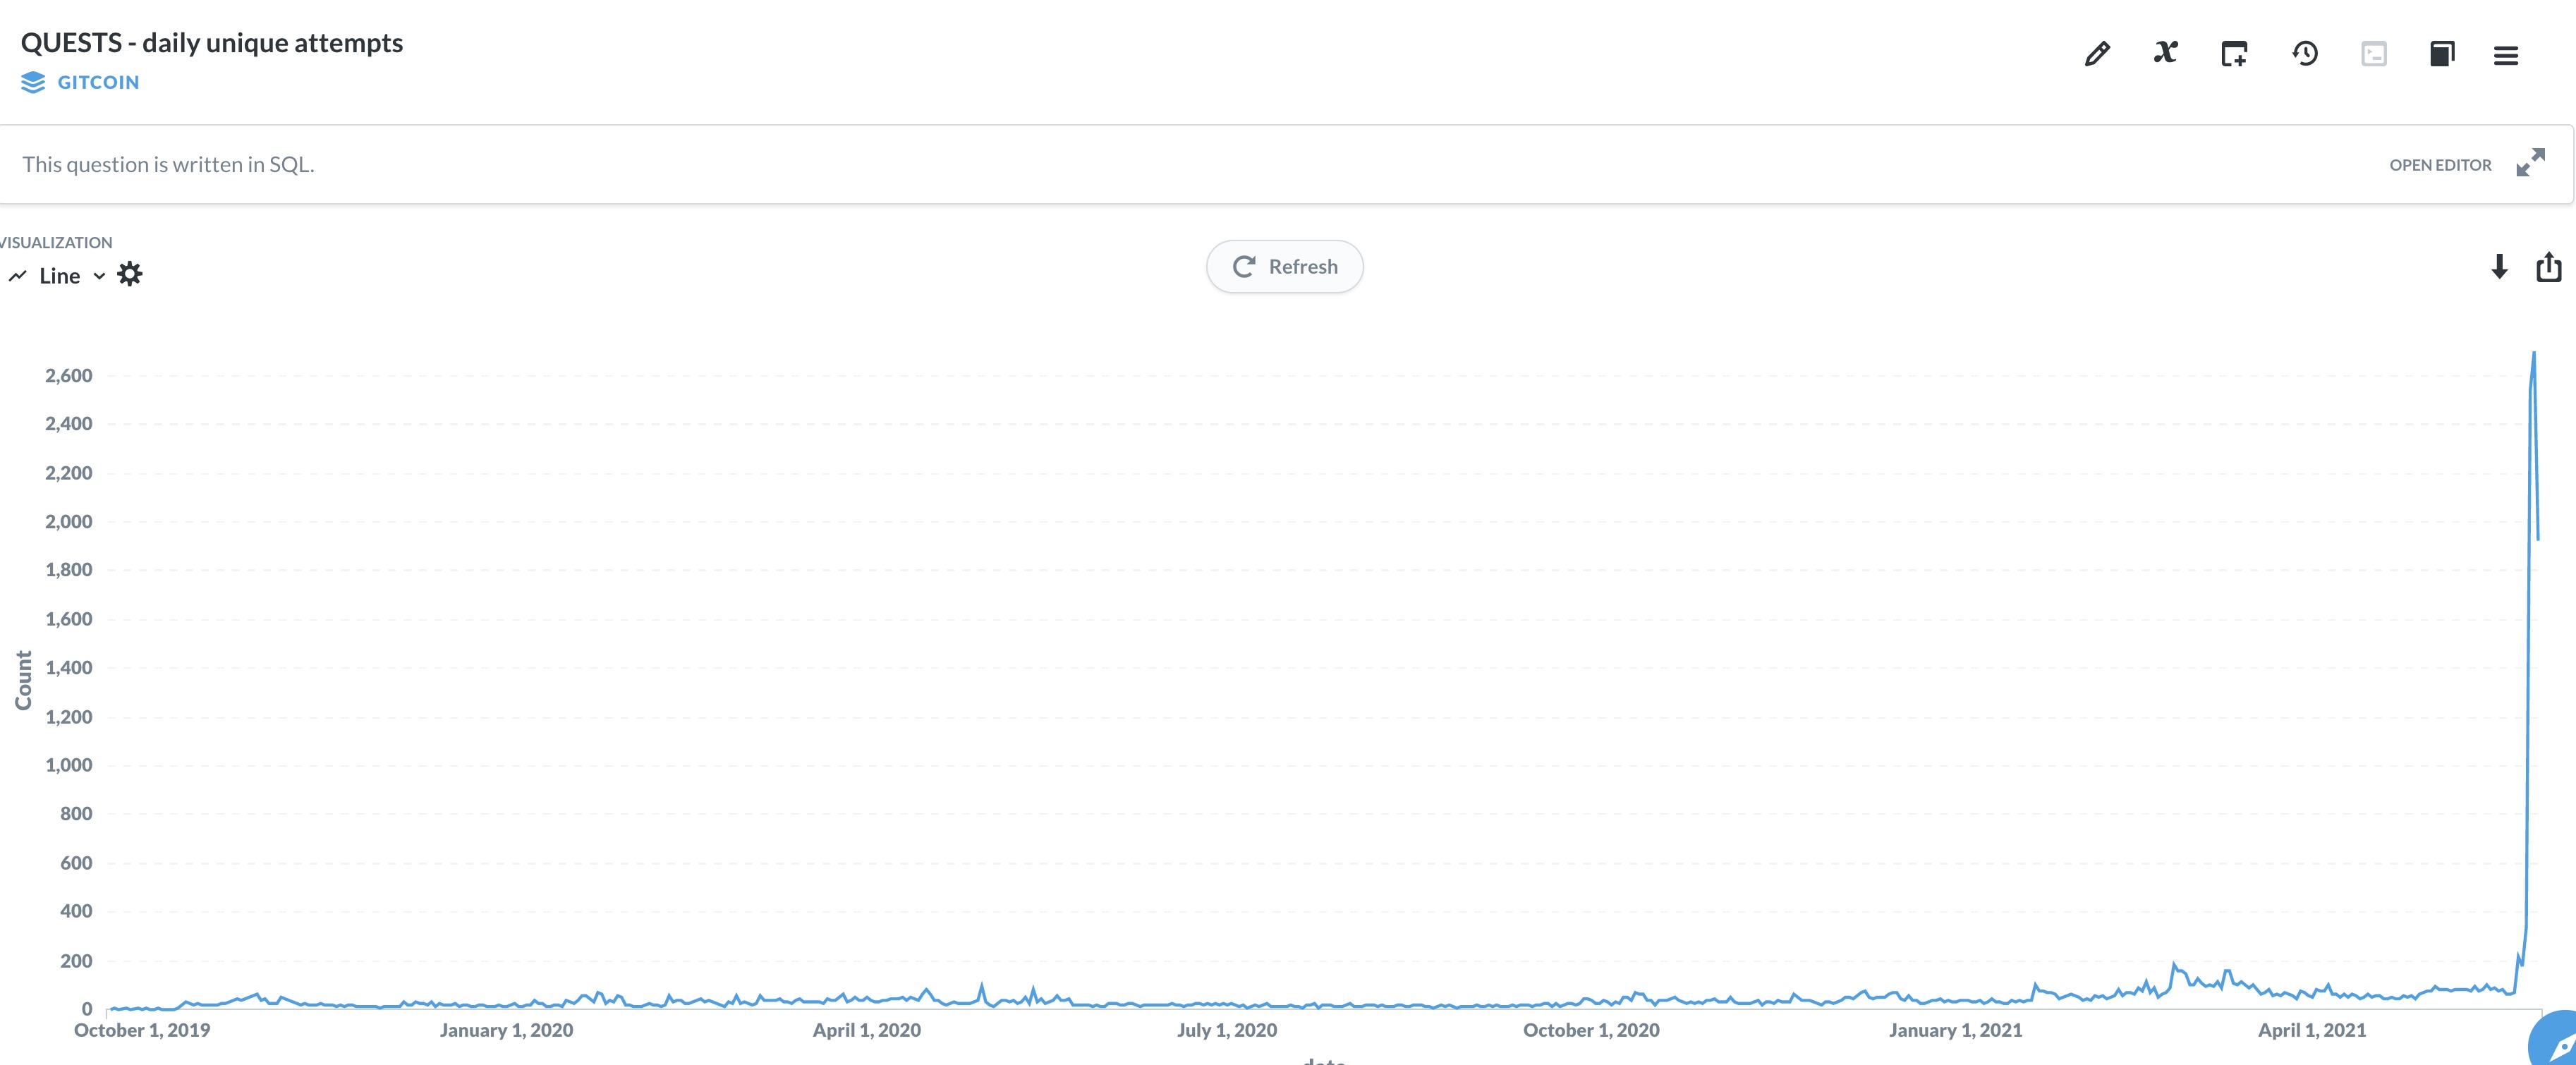
Task: Click the QUESTS daily unique attempts title
Action: click(x=212, y=43)
